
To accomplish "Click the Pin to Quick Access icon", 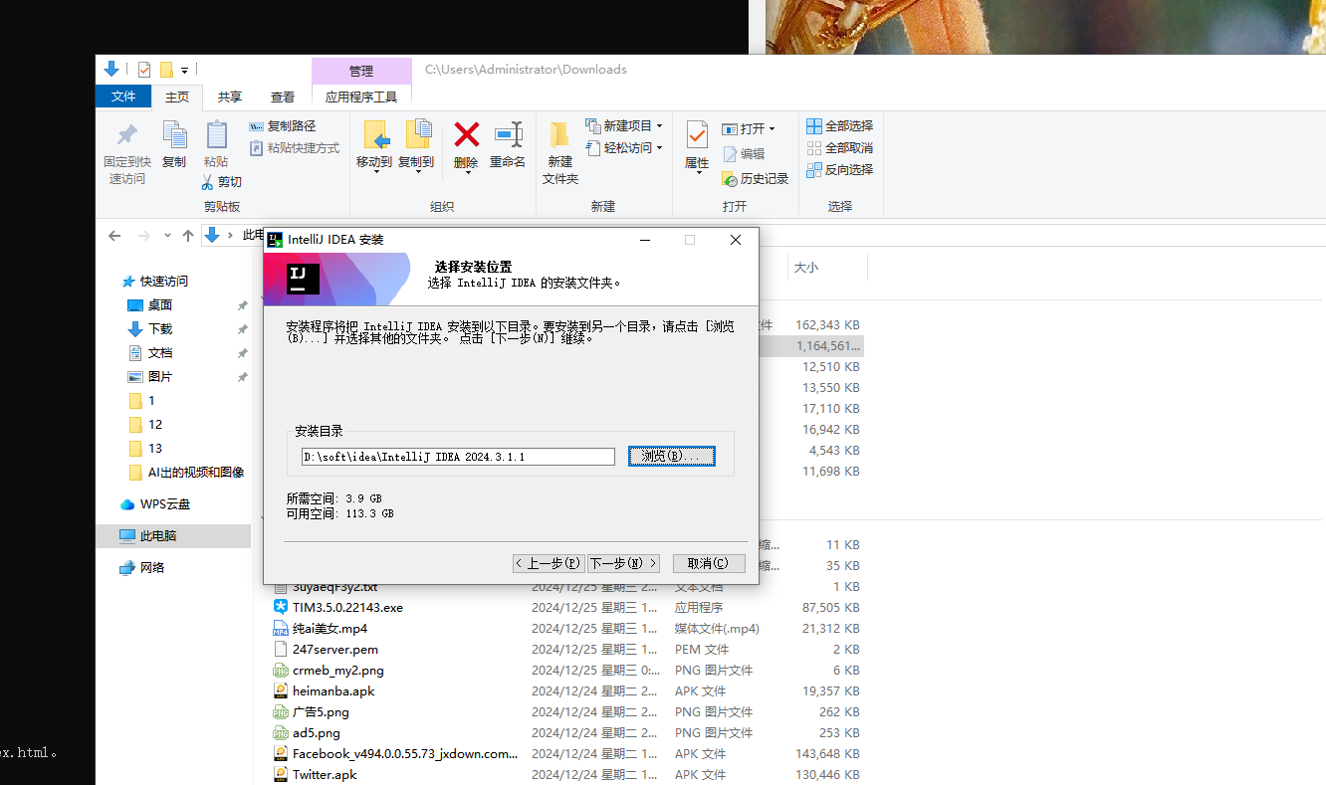I will coord(127,135).
